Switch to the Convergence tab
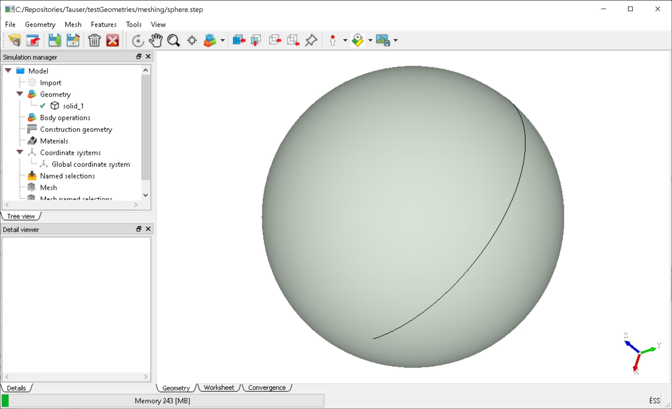This screenshot has height=409, width=672. (x=267, y=388)
